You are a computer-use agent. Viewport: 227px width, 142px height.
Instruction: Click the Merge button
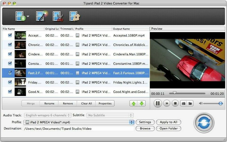[31, 103]
